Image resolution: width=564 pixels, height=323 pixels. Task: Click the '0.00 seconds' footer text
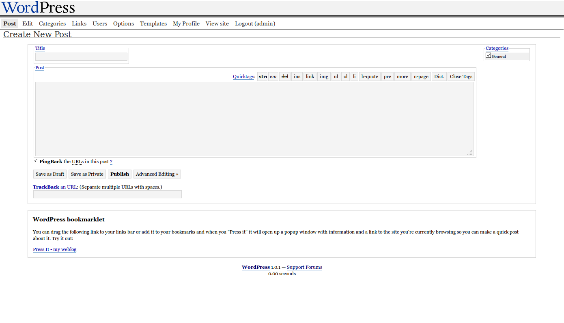pyautogui.click(x=282, y=274)
